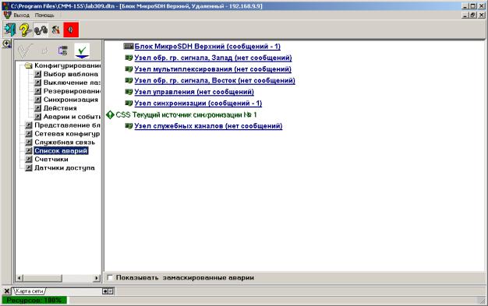Click the X close icon beside Карта сети tab
Screen dimensions: 488x306
click(6, 291)
